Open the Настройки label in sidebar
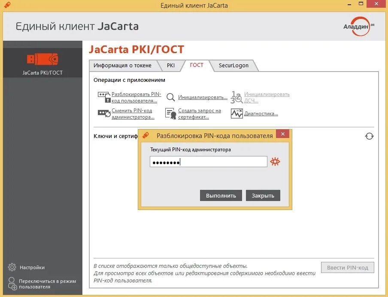The width and height of the screenshot is (388, 297). click(32, 267)
